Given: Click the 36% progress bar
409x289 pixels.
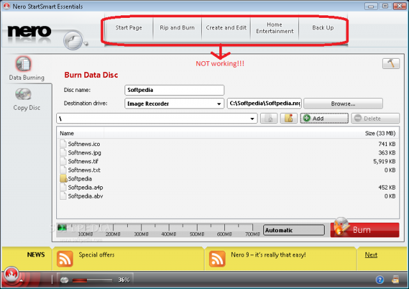Looking at the screenshot, I should pos(92,280).
